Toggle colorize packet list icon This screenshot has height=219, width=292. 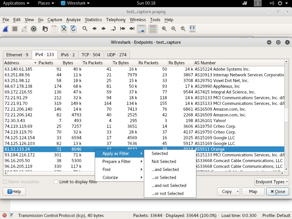coord(153,29)
